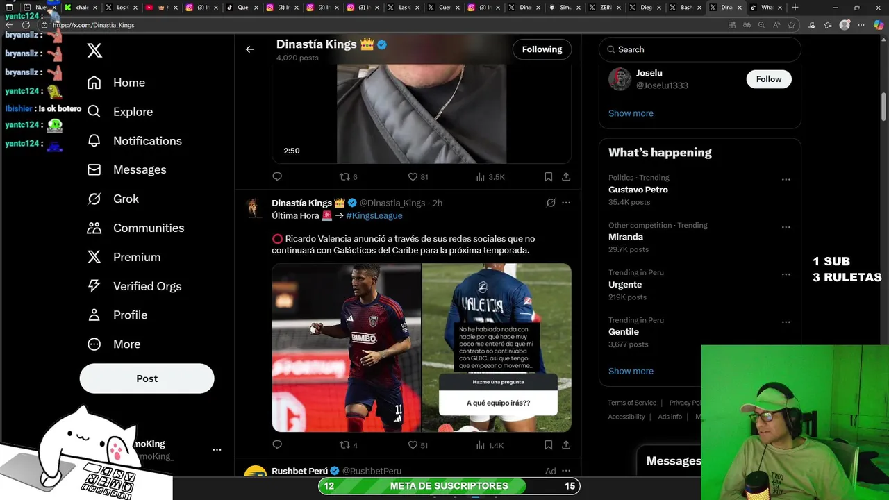Open the #KingsLeague hashtag link
The height and width of the screenshot is (500, 889).
coord(374,215)
